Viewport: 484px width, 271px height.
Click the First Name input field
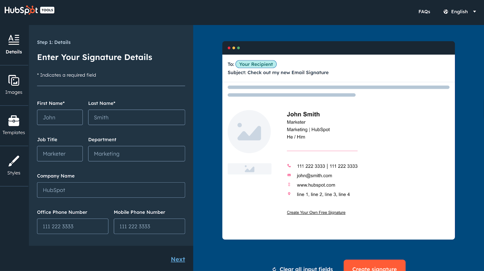[60, 117]
